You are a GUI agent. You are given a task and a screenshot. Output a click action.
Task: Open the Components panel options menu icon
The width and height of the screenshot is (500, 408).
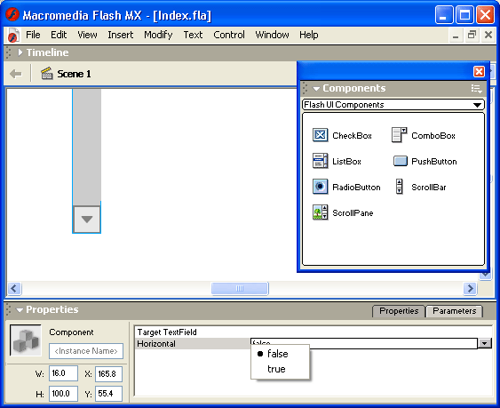tap(476, 89)
